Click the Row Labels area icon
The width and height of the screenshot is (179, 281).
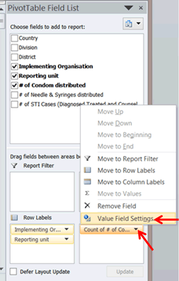point(14,217)
